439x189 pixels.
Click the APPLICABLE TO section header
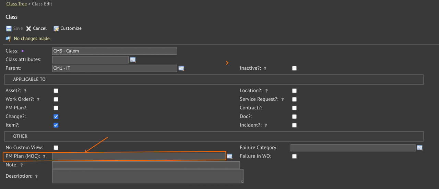click(214, 79)
